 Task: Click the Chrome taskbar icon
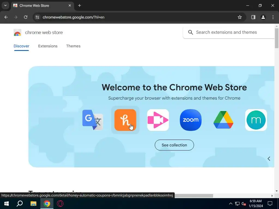pos(47,204)
